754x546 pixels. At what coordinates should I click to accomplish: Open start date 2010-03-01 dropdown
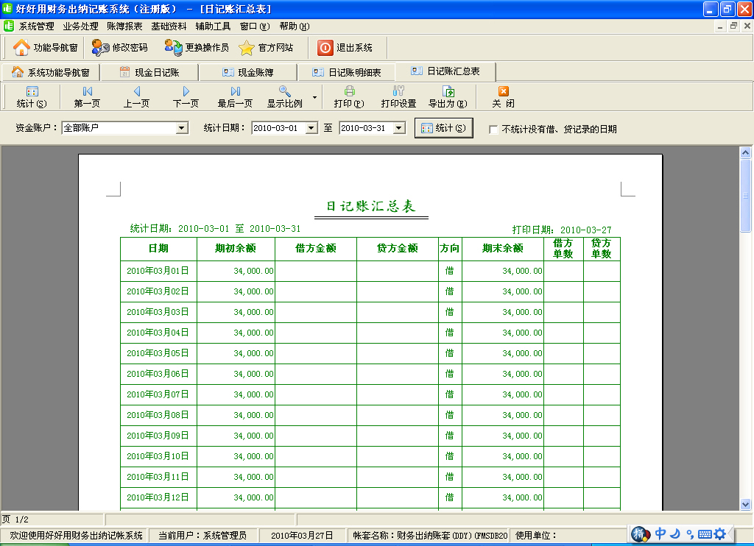coord(311,128)
